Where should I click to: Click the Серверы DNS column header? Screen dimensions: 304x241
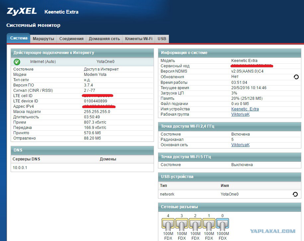pos(26,159)
